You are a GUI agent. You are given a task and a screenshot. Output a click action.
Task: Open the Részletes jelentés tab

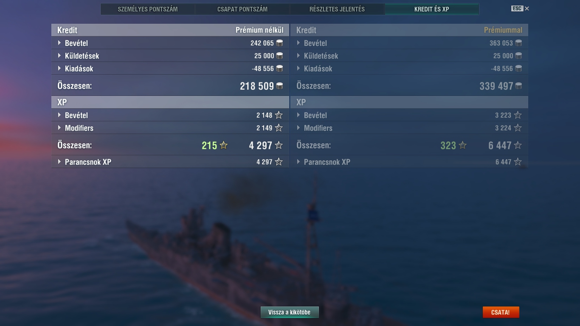tap(337, 9)
